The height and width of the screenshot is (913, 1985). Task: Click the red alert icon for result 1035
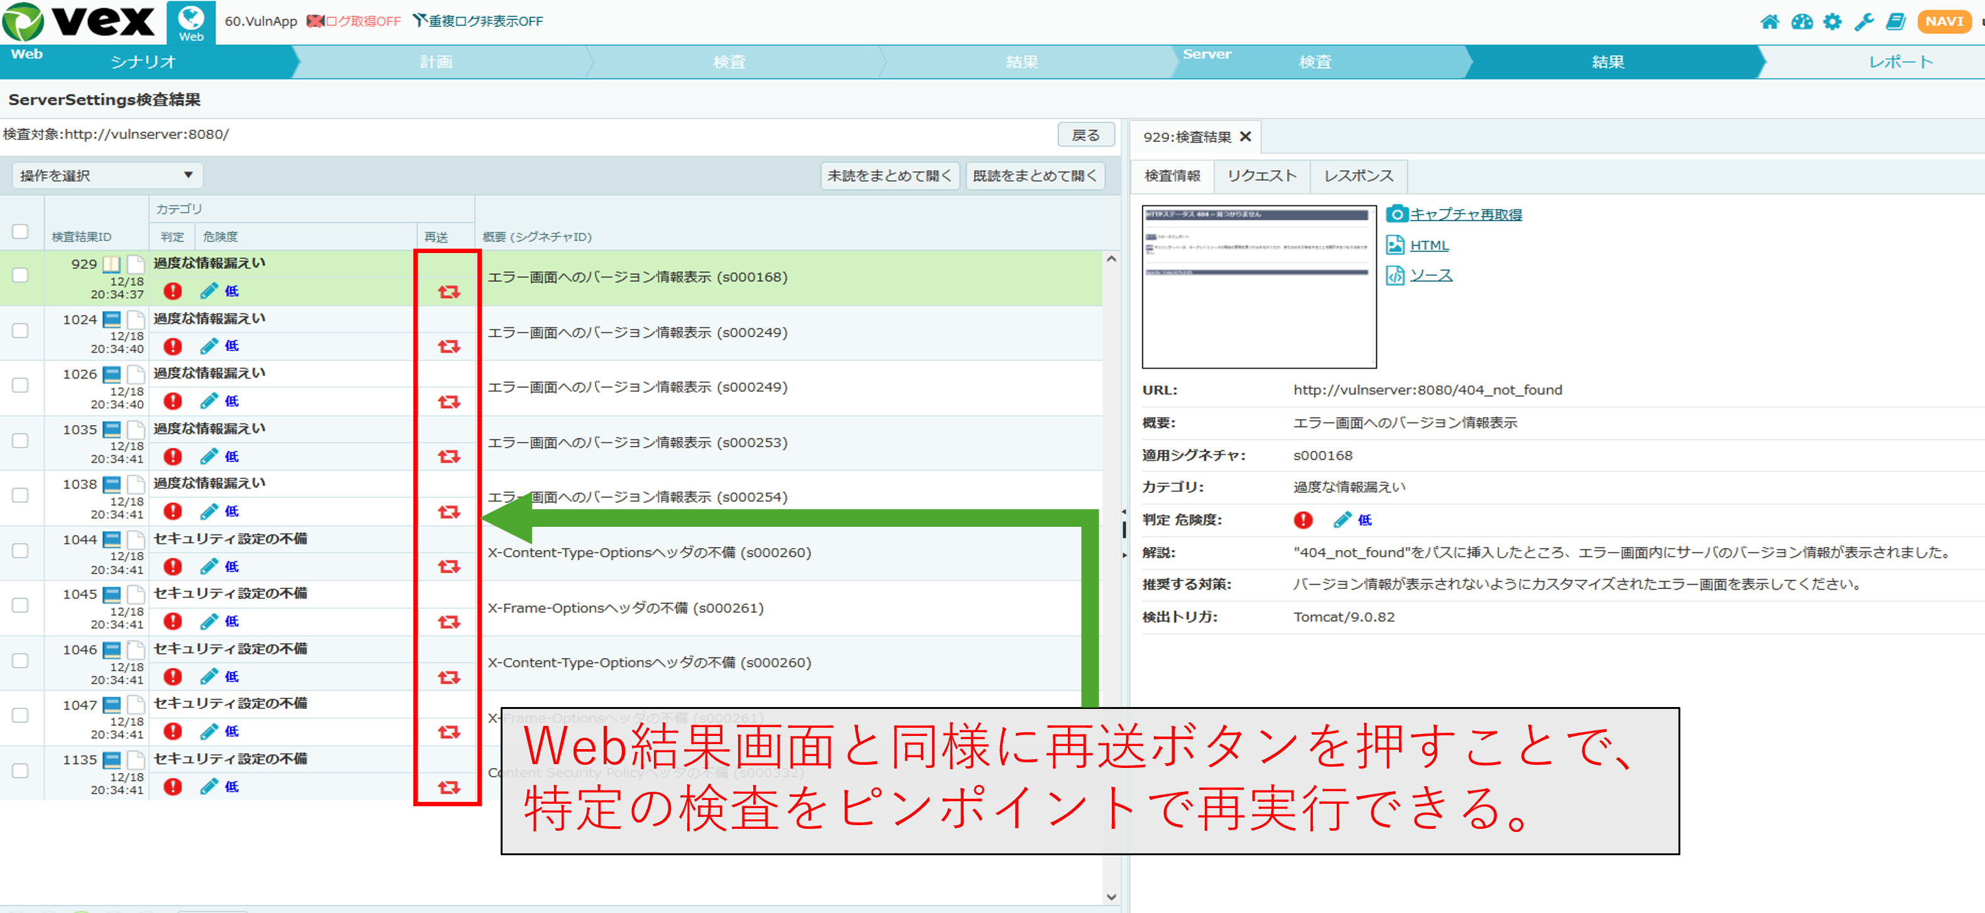(172, 456)
